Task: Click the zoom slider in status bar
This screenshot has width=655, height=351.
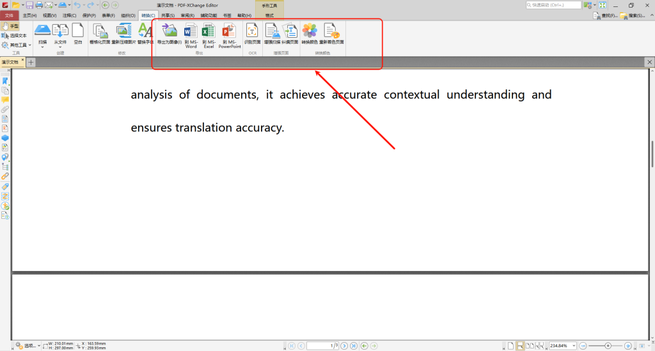Action: [606, 345]
